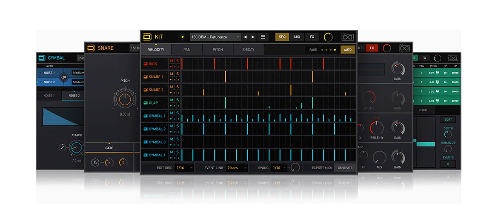Click the CYMBAL 2 drum icon

click(x=146, y=129)
